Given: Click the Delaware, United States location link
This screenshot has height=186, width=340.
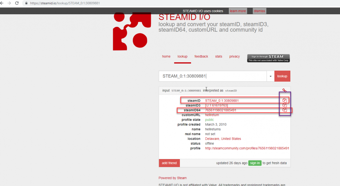Looking at the screenshot, I should (x=223, y=139).
